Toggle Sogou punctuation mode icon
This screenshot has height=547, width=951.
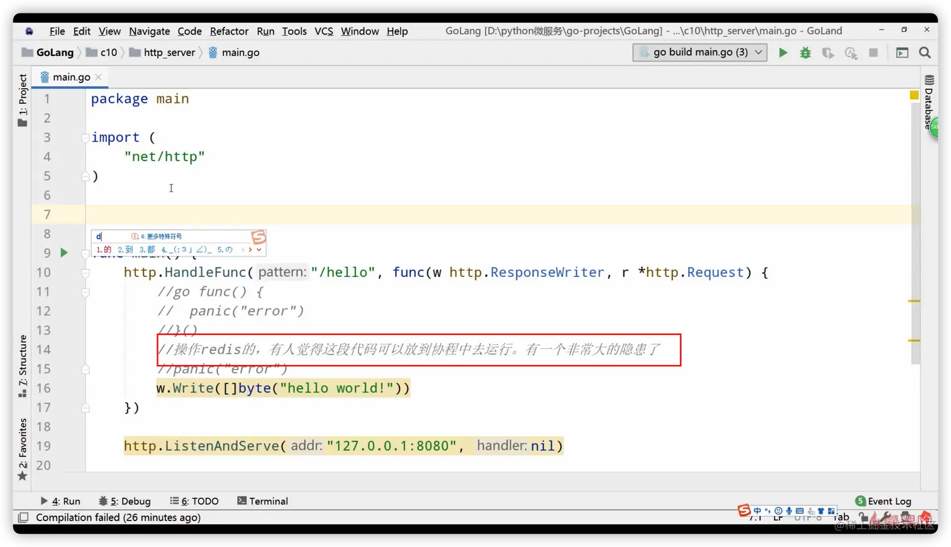tap(767, 511)
